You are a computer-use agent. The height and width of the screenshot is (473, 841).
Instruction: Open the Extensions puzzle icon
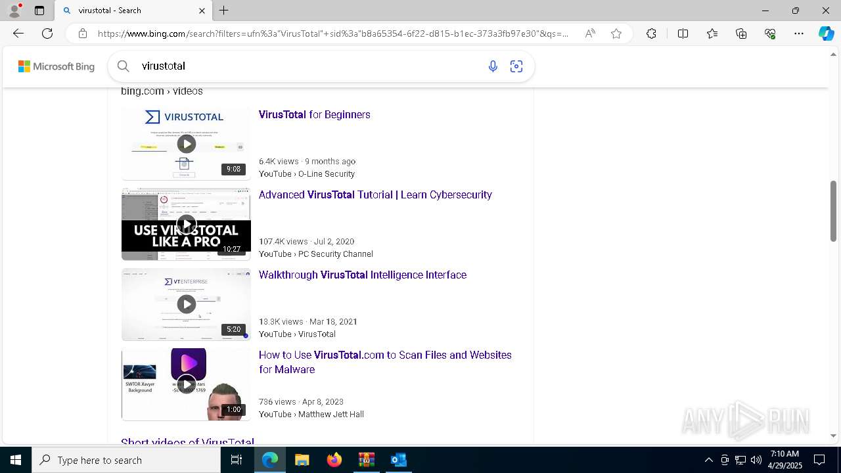point(651,34)
